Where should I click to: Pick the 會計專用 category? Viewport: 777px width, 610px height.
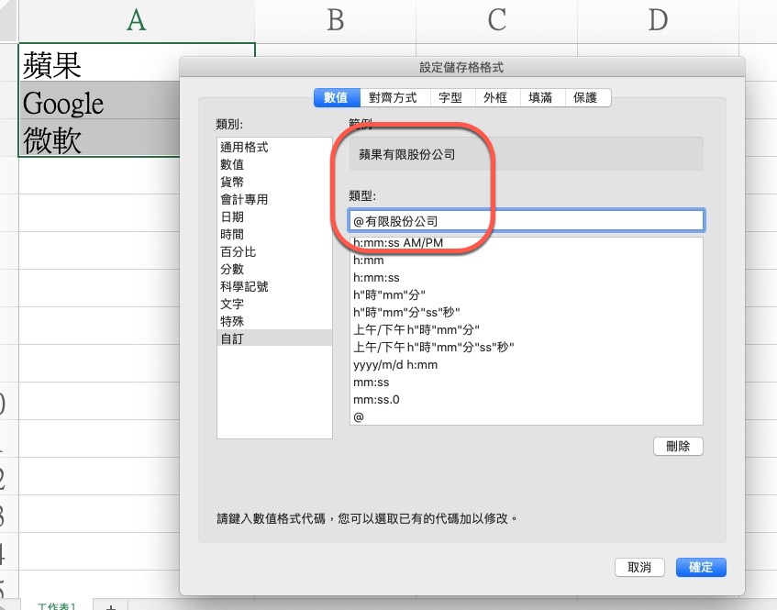tap(274, 199)
